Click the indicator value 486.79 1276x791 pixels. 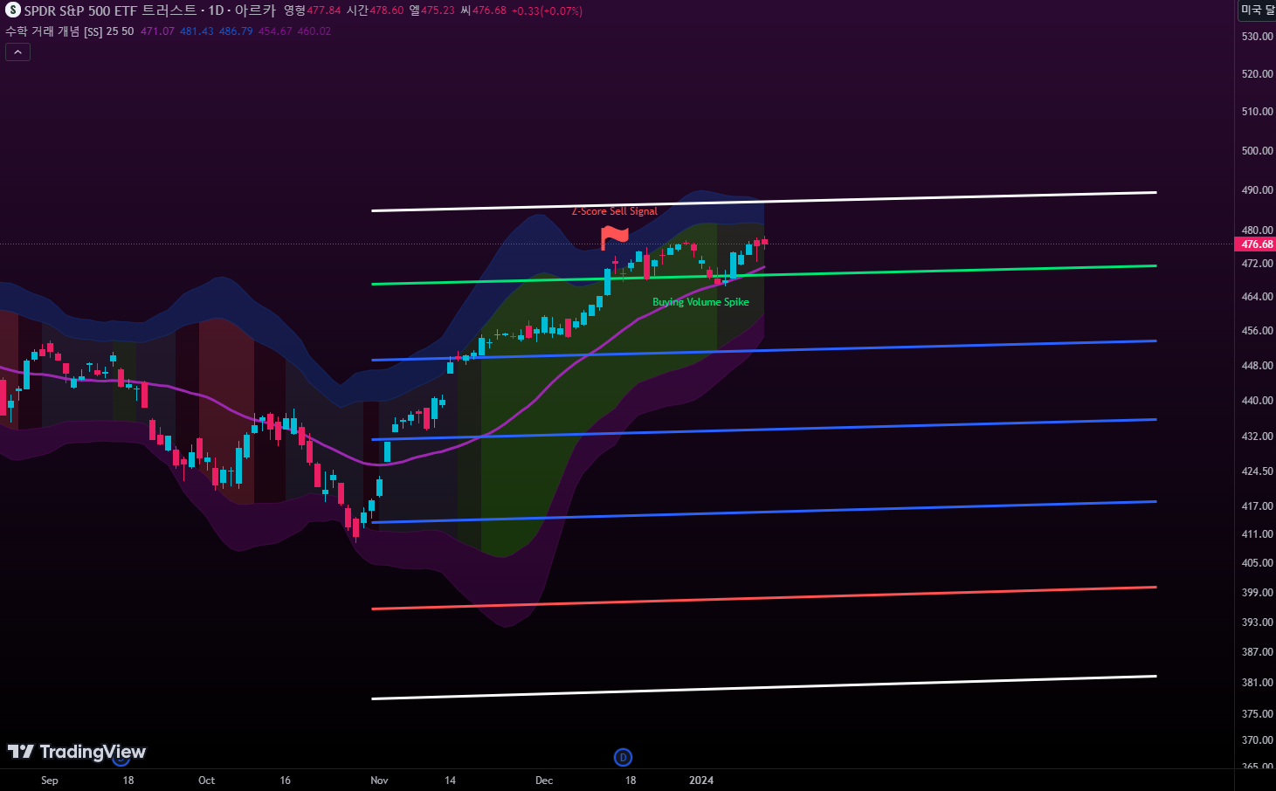236,31
